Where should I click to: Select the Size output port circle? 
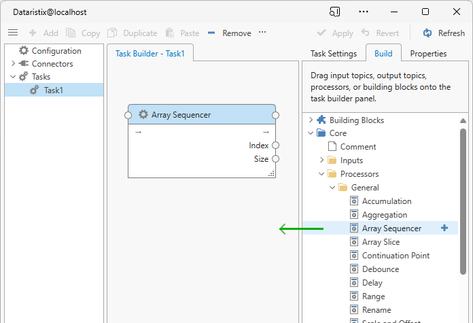[275, 159]
